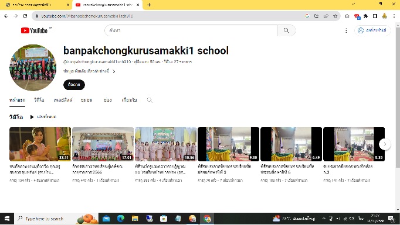
Task: Switch to the Videos tab
Action: tap(39, 100)
